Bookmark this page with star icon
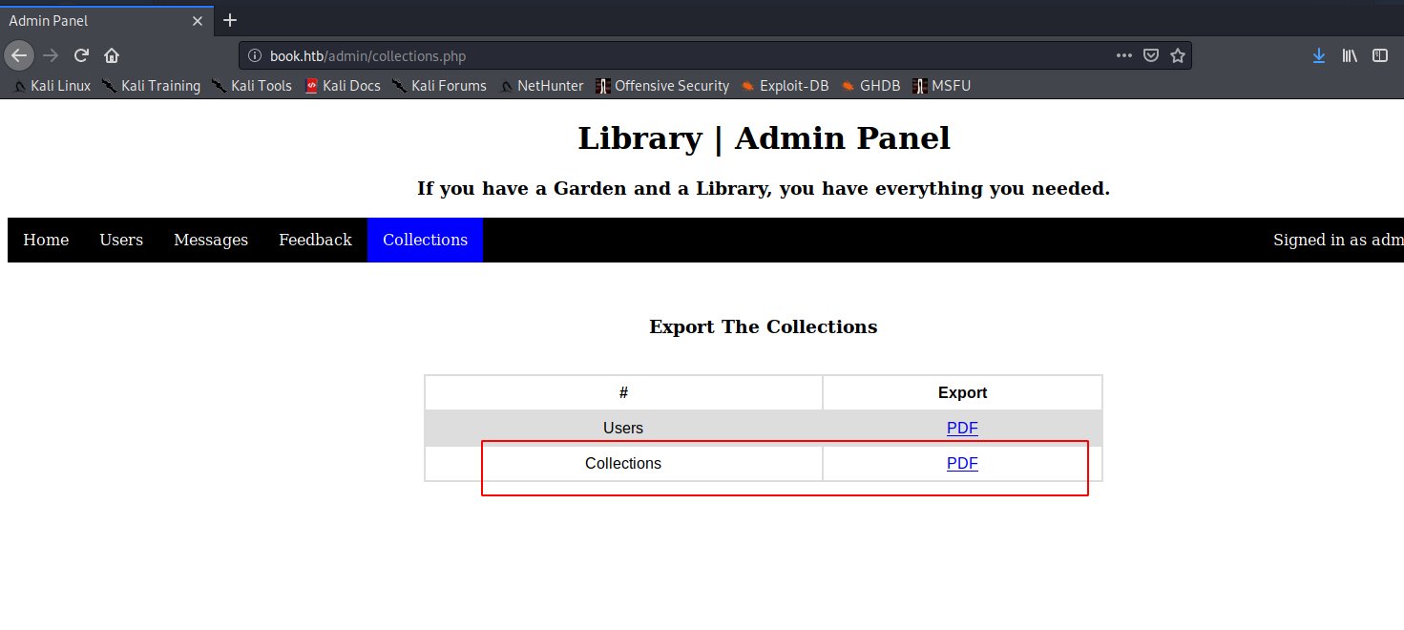Image resolution: width=1404 pixels, height=630 pixels. pos(1178,55)
